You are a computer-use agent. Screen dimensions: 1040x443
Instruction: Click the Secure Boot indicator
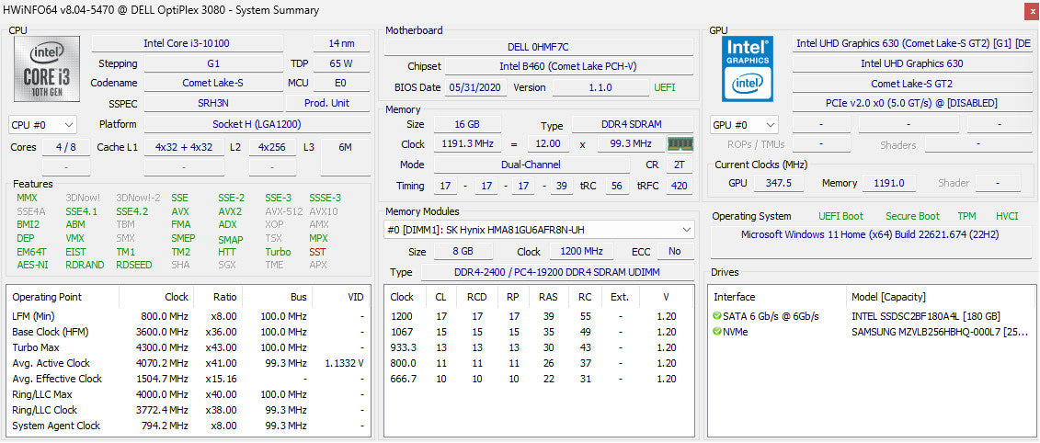tap(912, 216)
